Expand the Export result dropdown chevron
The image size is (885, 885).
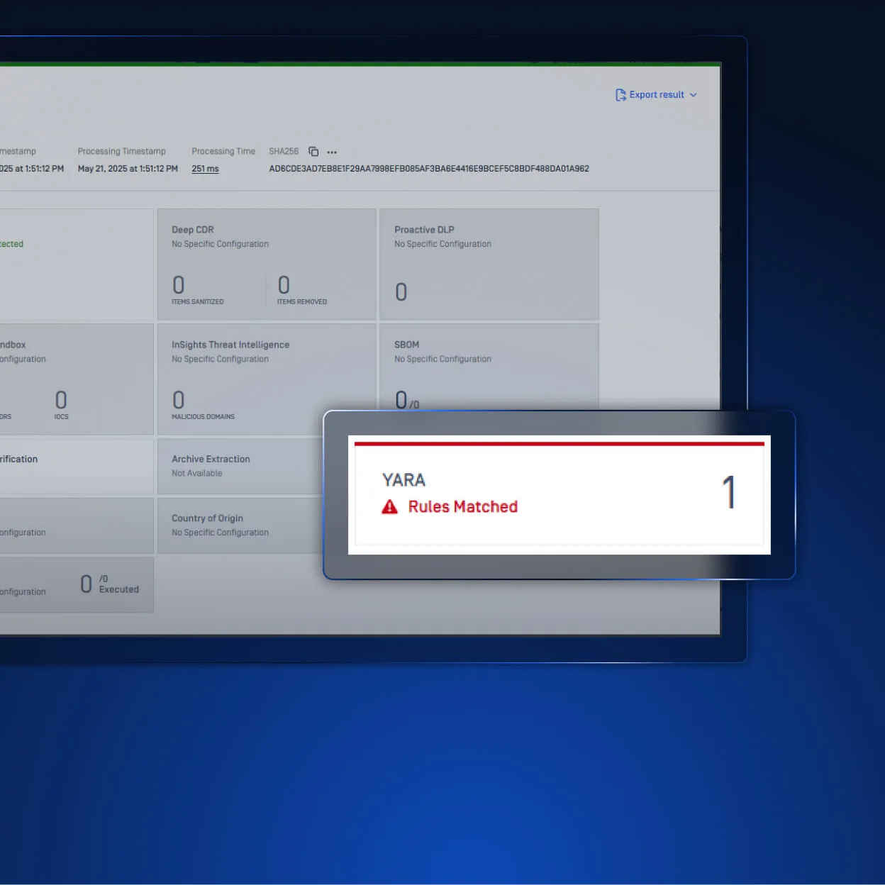(694, 95)
